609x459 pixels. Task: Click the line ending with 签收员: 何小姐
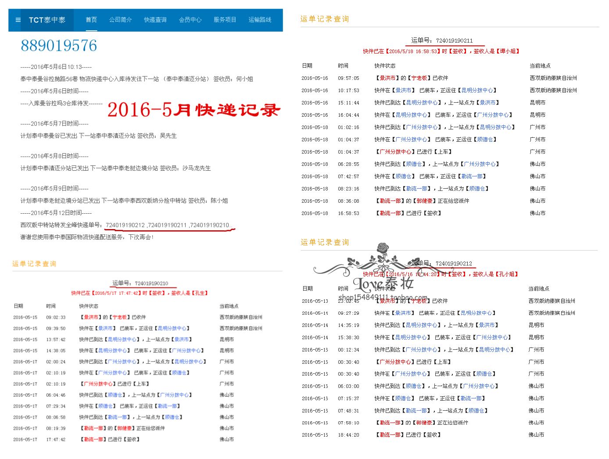137,79
